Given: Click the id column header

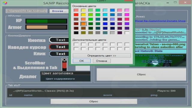Looking at the screenshot, I should point(11,95).
